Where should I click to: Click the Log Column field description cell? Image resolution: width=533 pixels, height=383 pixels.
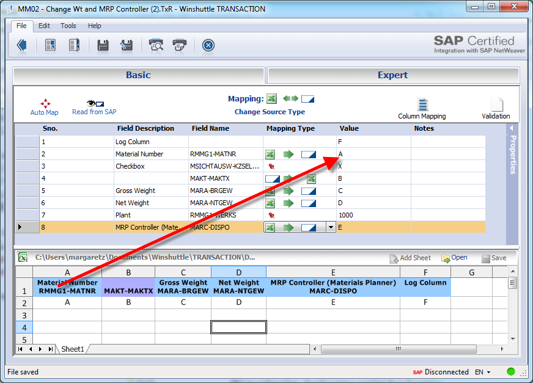point(151,142)
